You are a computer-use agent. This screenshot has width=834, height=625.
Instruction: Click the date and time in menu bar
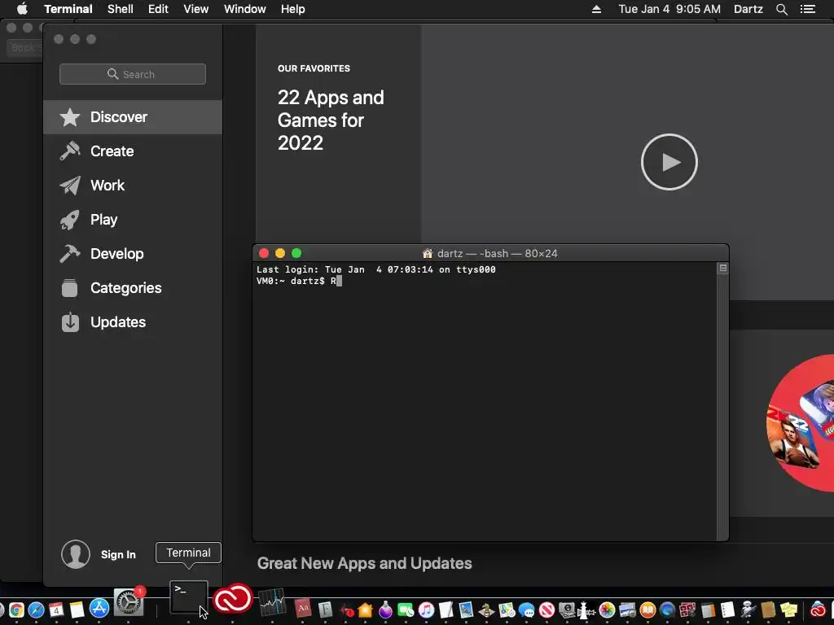click(x=669, y=9)
